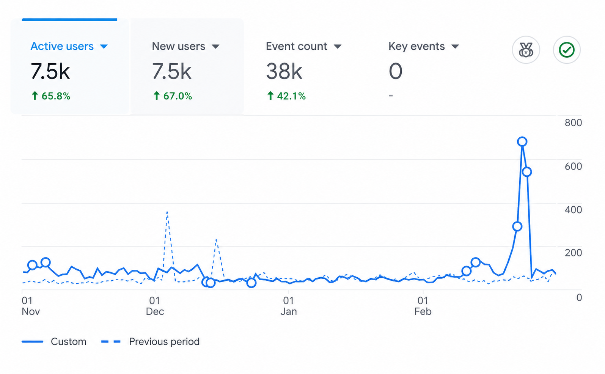Click the 01 Nov axis label
The image size is (605, 374).
(31, 306)
